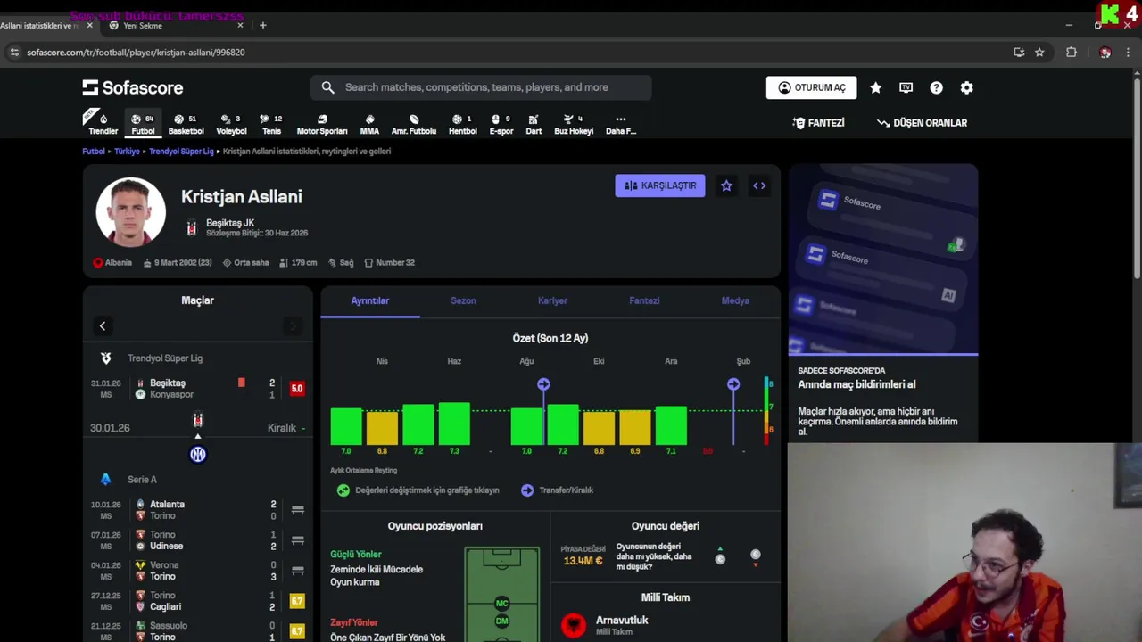Switch to Ayrıntılar tab
The width and height of the screenshot is (1142, 642).
coord(369,301)
